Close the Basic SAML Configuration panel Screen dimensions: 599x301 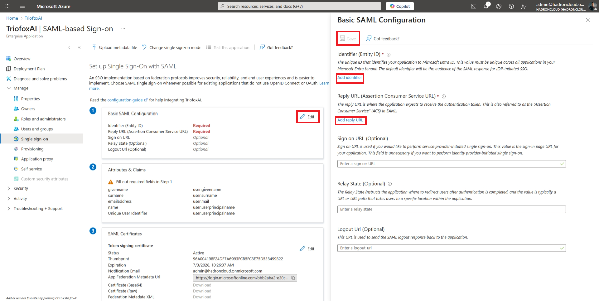[x=588, y=20]
